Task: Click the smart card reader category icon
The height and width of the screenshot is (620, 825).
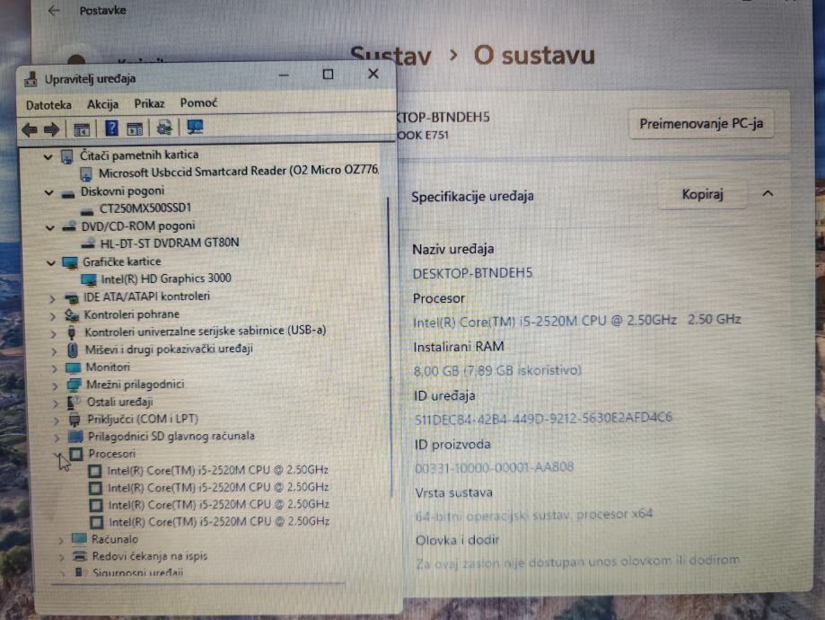Action: pyautogui.click(x=66, y=156)
